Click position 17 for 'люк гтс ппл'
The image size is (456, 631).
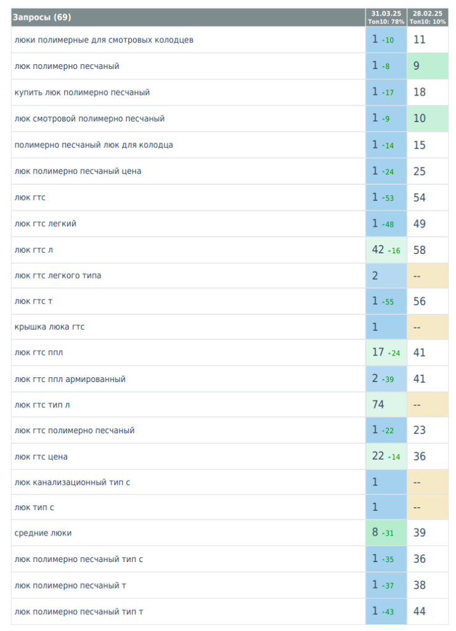pos(386,353)
